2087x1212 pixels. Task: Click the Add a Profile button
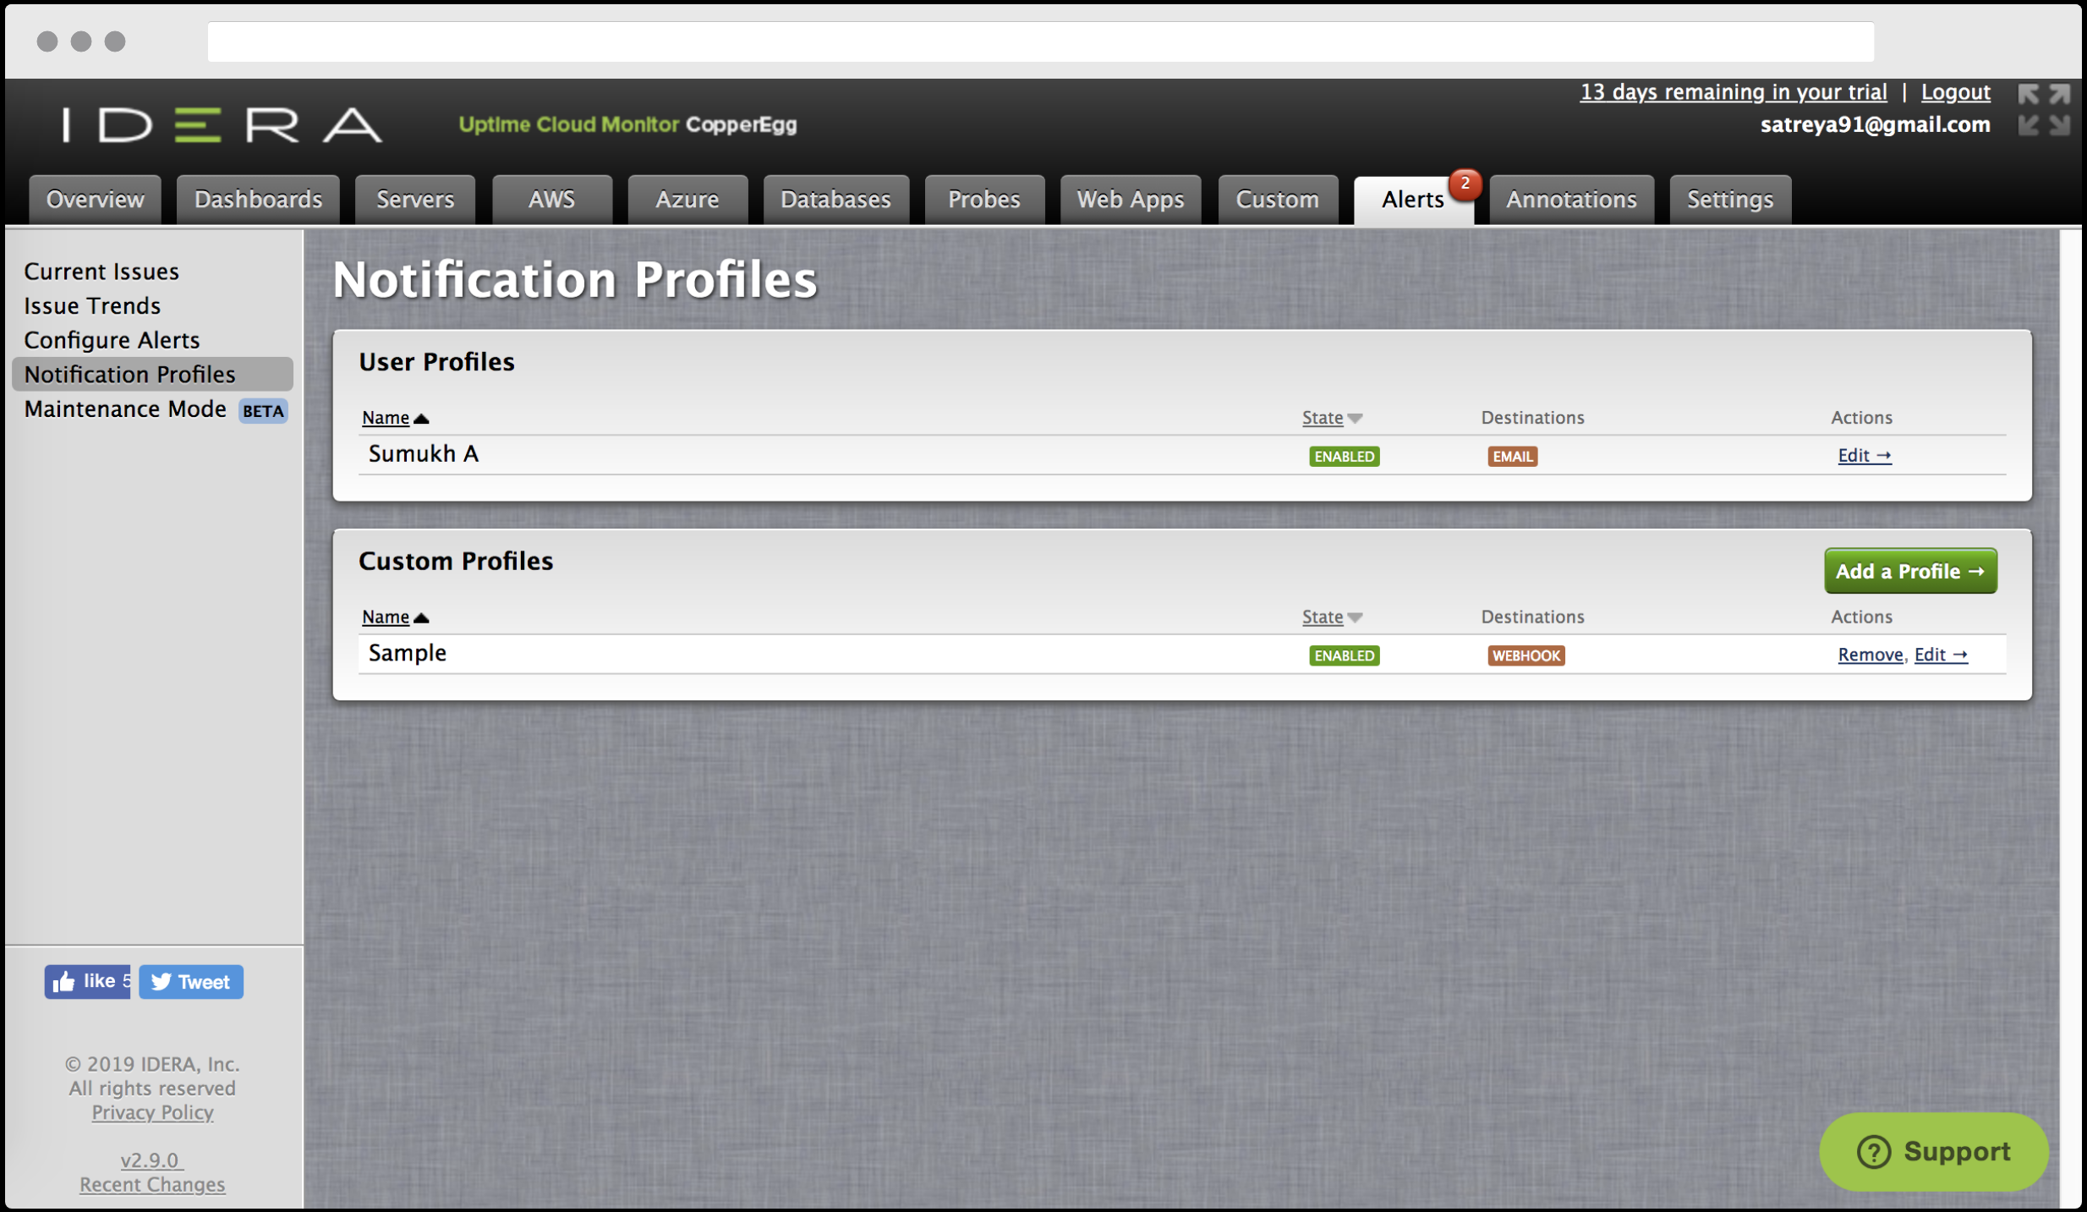click(1909, 571)
